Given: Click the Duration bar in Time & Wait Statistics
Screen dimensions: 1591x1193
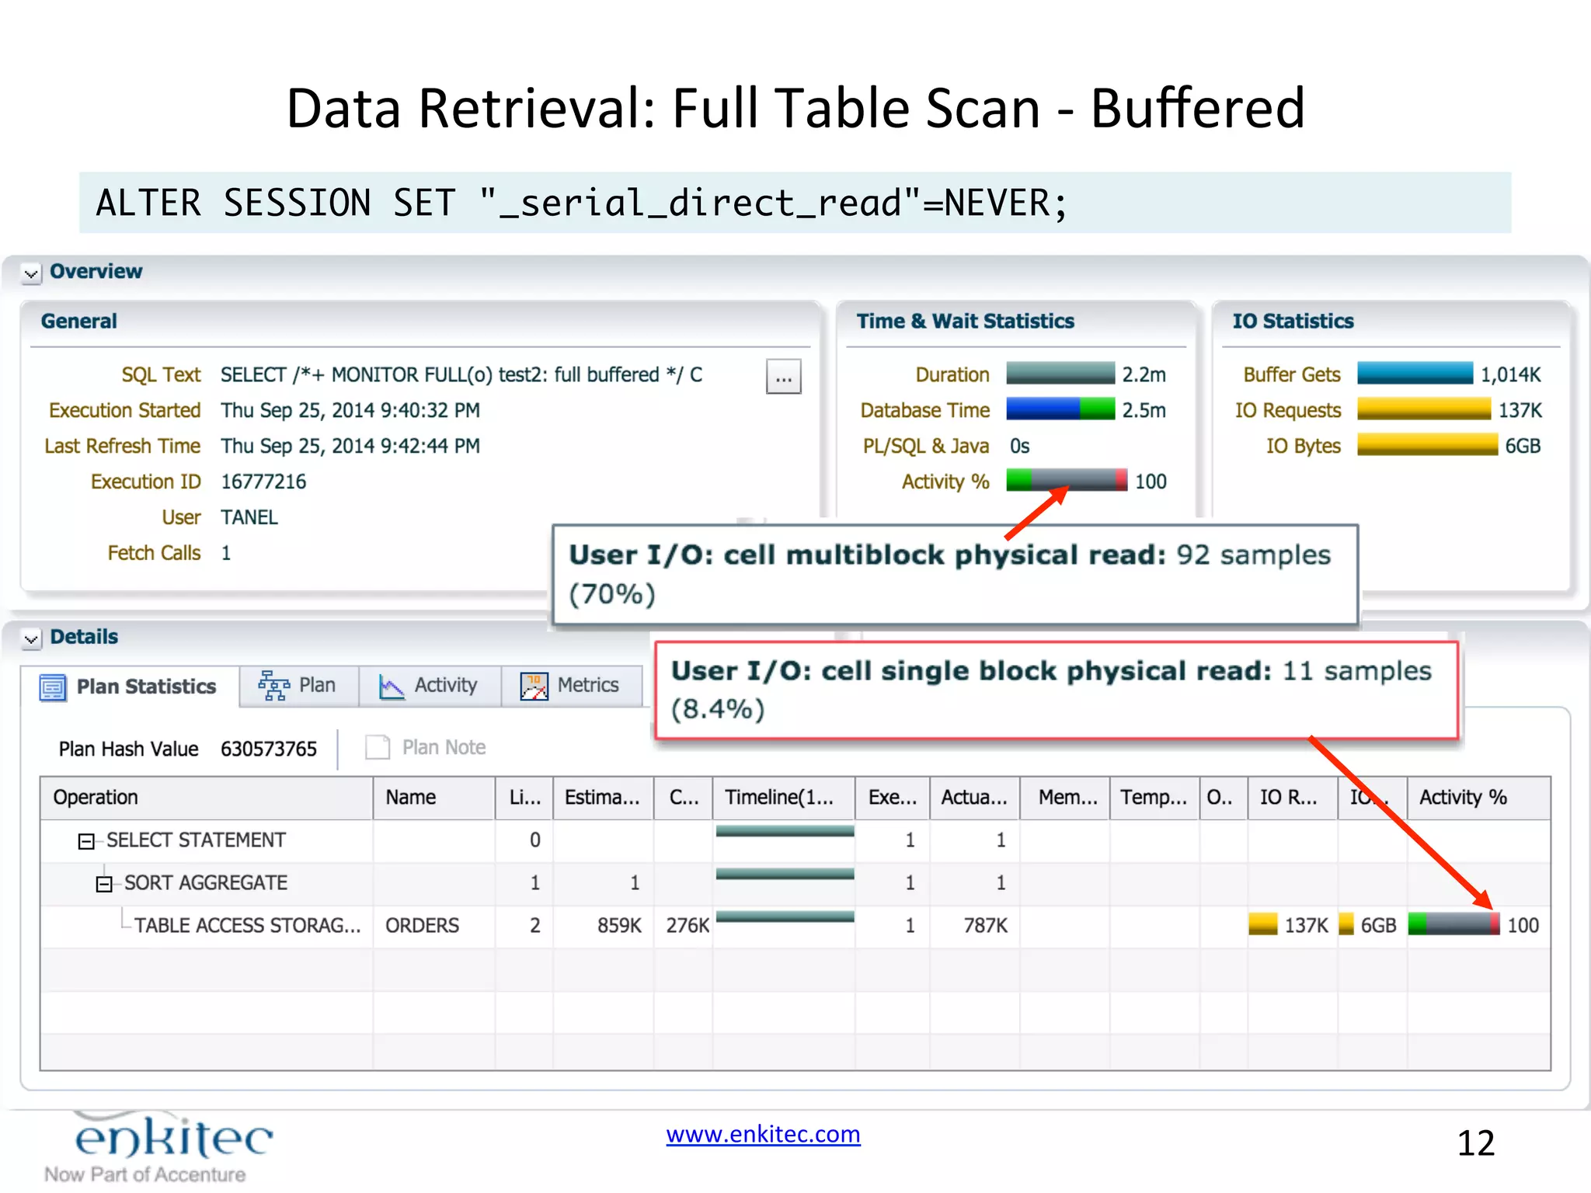Looking at the screenshot, I should pyautogui.click(x=1060, y=374).
